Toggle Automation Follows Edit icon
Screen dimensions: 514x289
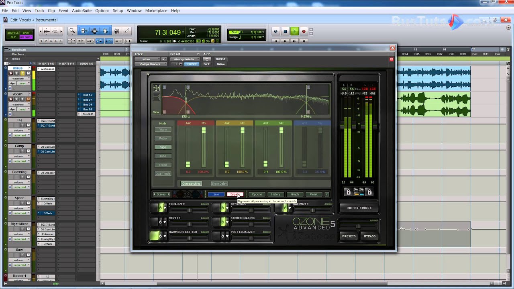100,41
